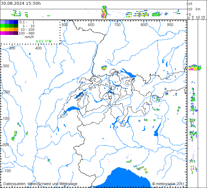Screen dimensions: 207x188
Task: Click the '-100' vertical axis label
Action: pyautogui.click(x=7, y=171)
